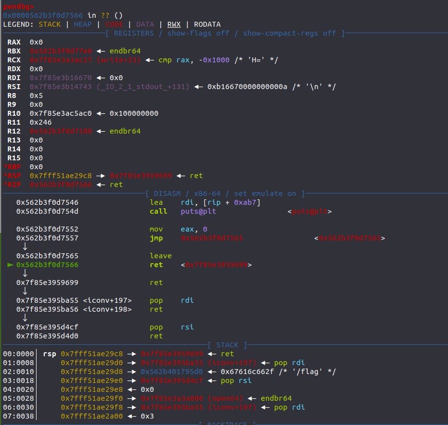The height and width of the screenshot is (425, 448).
Task: Click the pwndbg> prompt text
Action: (x=19, y=6)
